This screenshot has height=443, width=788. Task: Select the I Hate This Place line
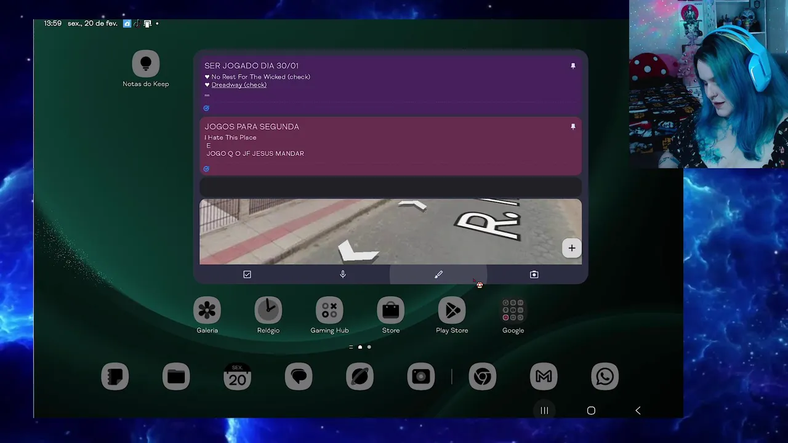pos(230,138)
